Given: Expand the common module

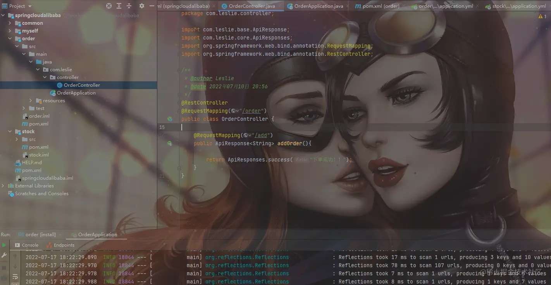Looking at the screenshot, I should (10, 23).
